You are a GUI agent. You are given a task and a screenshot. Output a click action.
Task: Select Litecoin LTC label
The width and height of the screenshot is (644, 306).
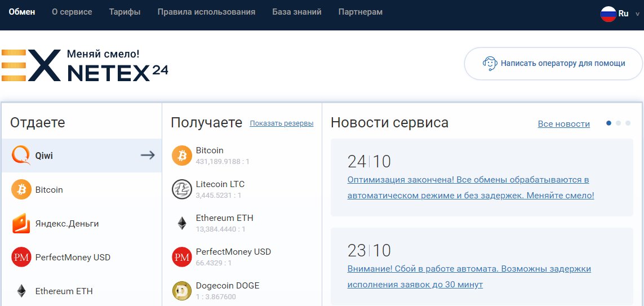click(x=220, y=184)
